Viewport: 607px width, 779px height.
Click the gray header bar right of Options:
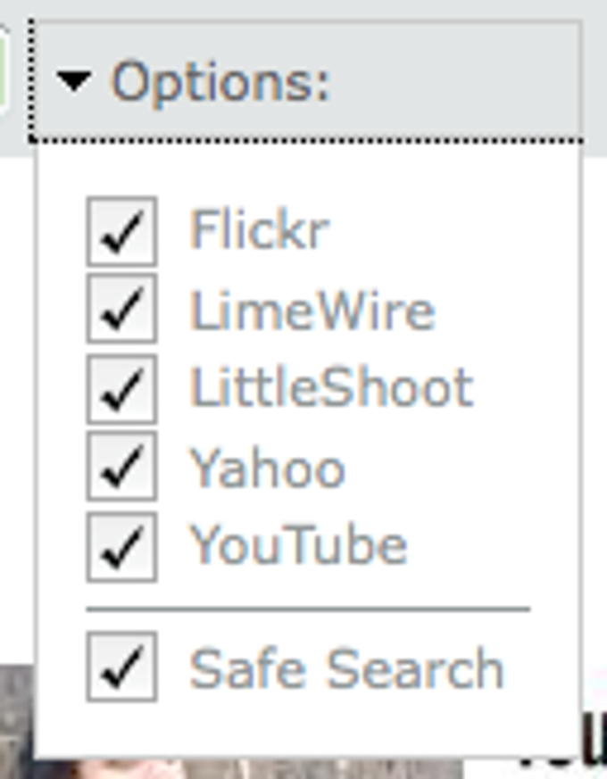pyautogui.click(x=455, y=82)
